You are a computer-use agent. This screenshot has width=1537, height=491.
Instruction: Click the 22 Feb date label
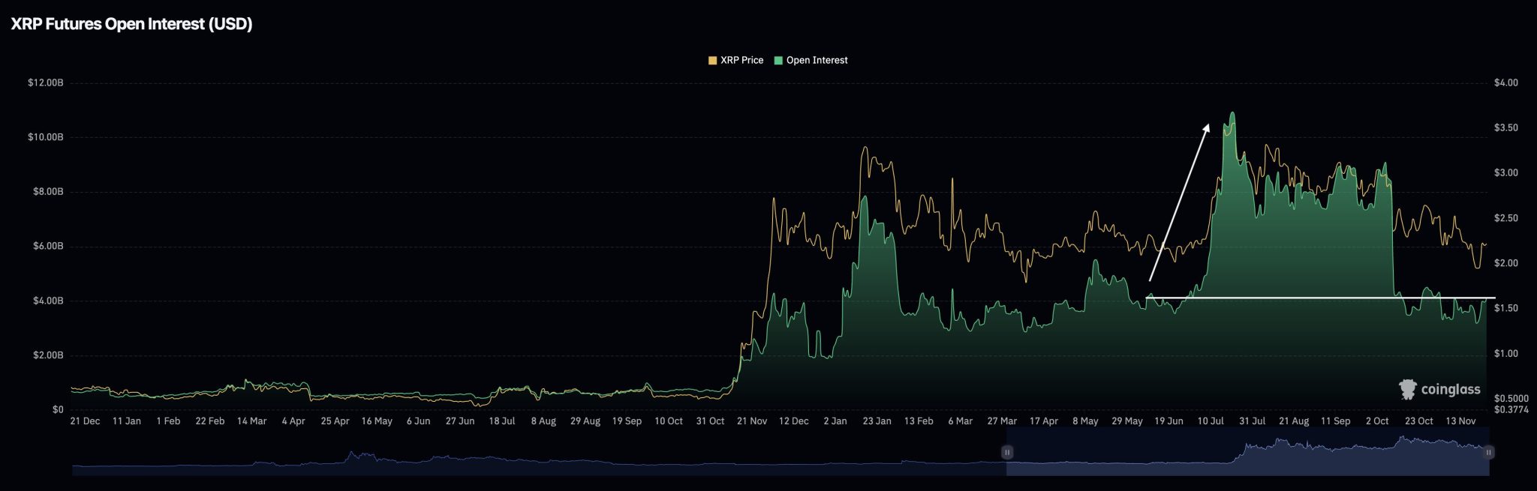(210, 421)
